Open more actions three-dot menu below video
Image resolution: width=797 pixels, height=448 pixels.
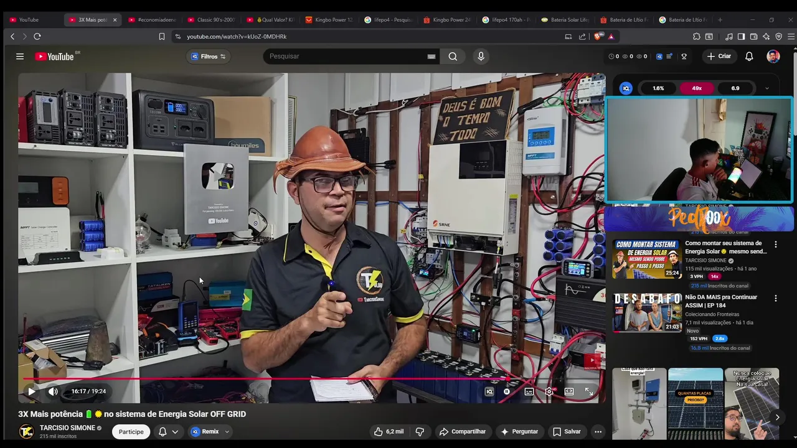(x=598, y=431)
